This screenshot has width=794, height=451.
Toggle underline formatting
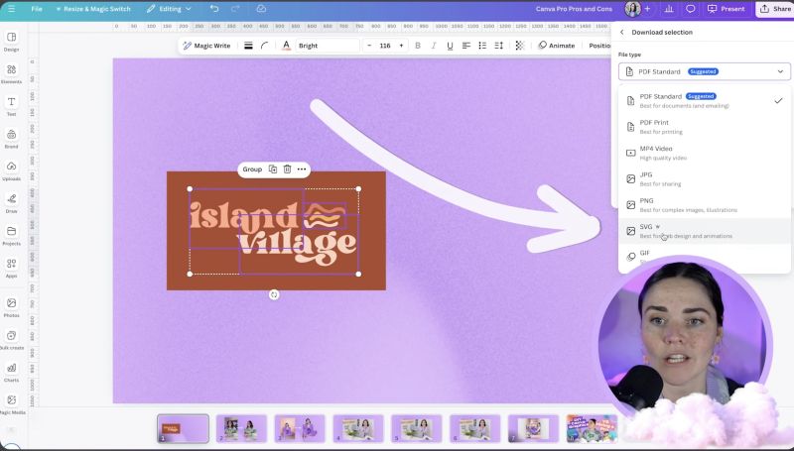tap(450, 46)
